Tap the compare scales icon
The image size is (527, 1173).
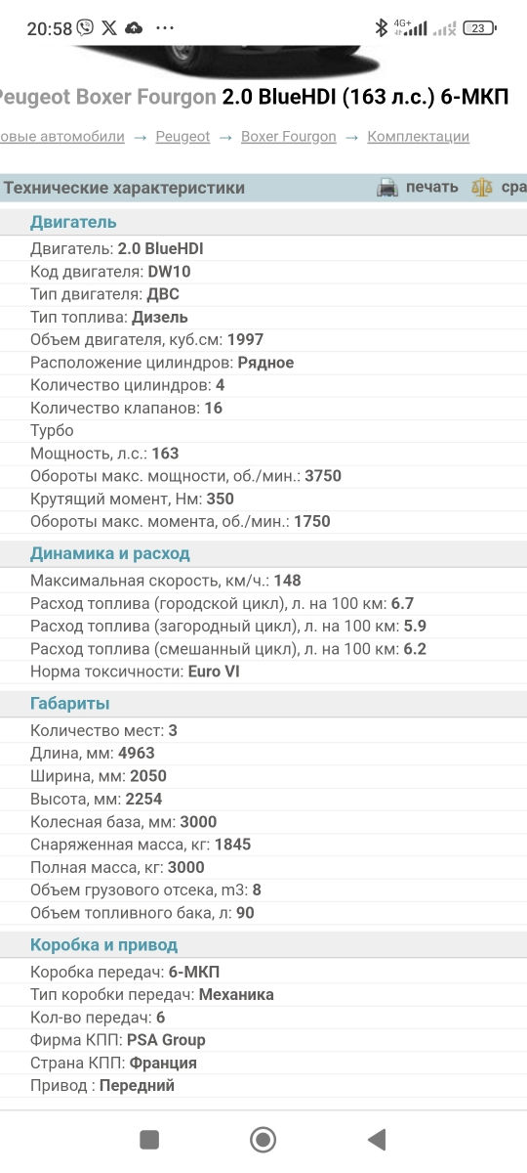[x=482, y=188]
